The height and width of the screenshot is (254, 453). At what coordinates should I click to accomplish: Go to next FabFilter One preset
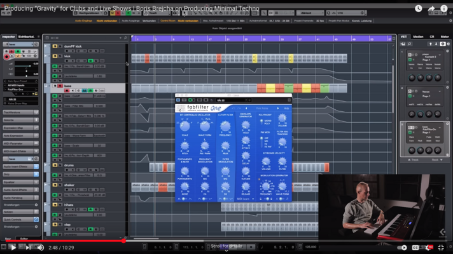(278, 109)
